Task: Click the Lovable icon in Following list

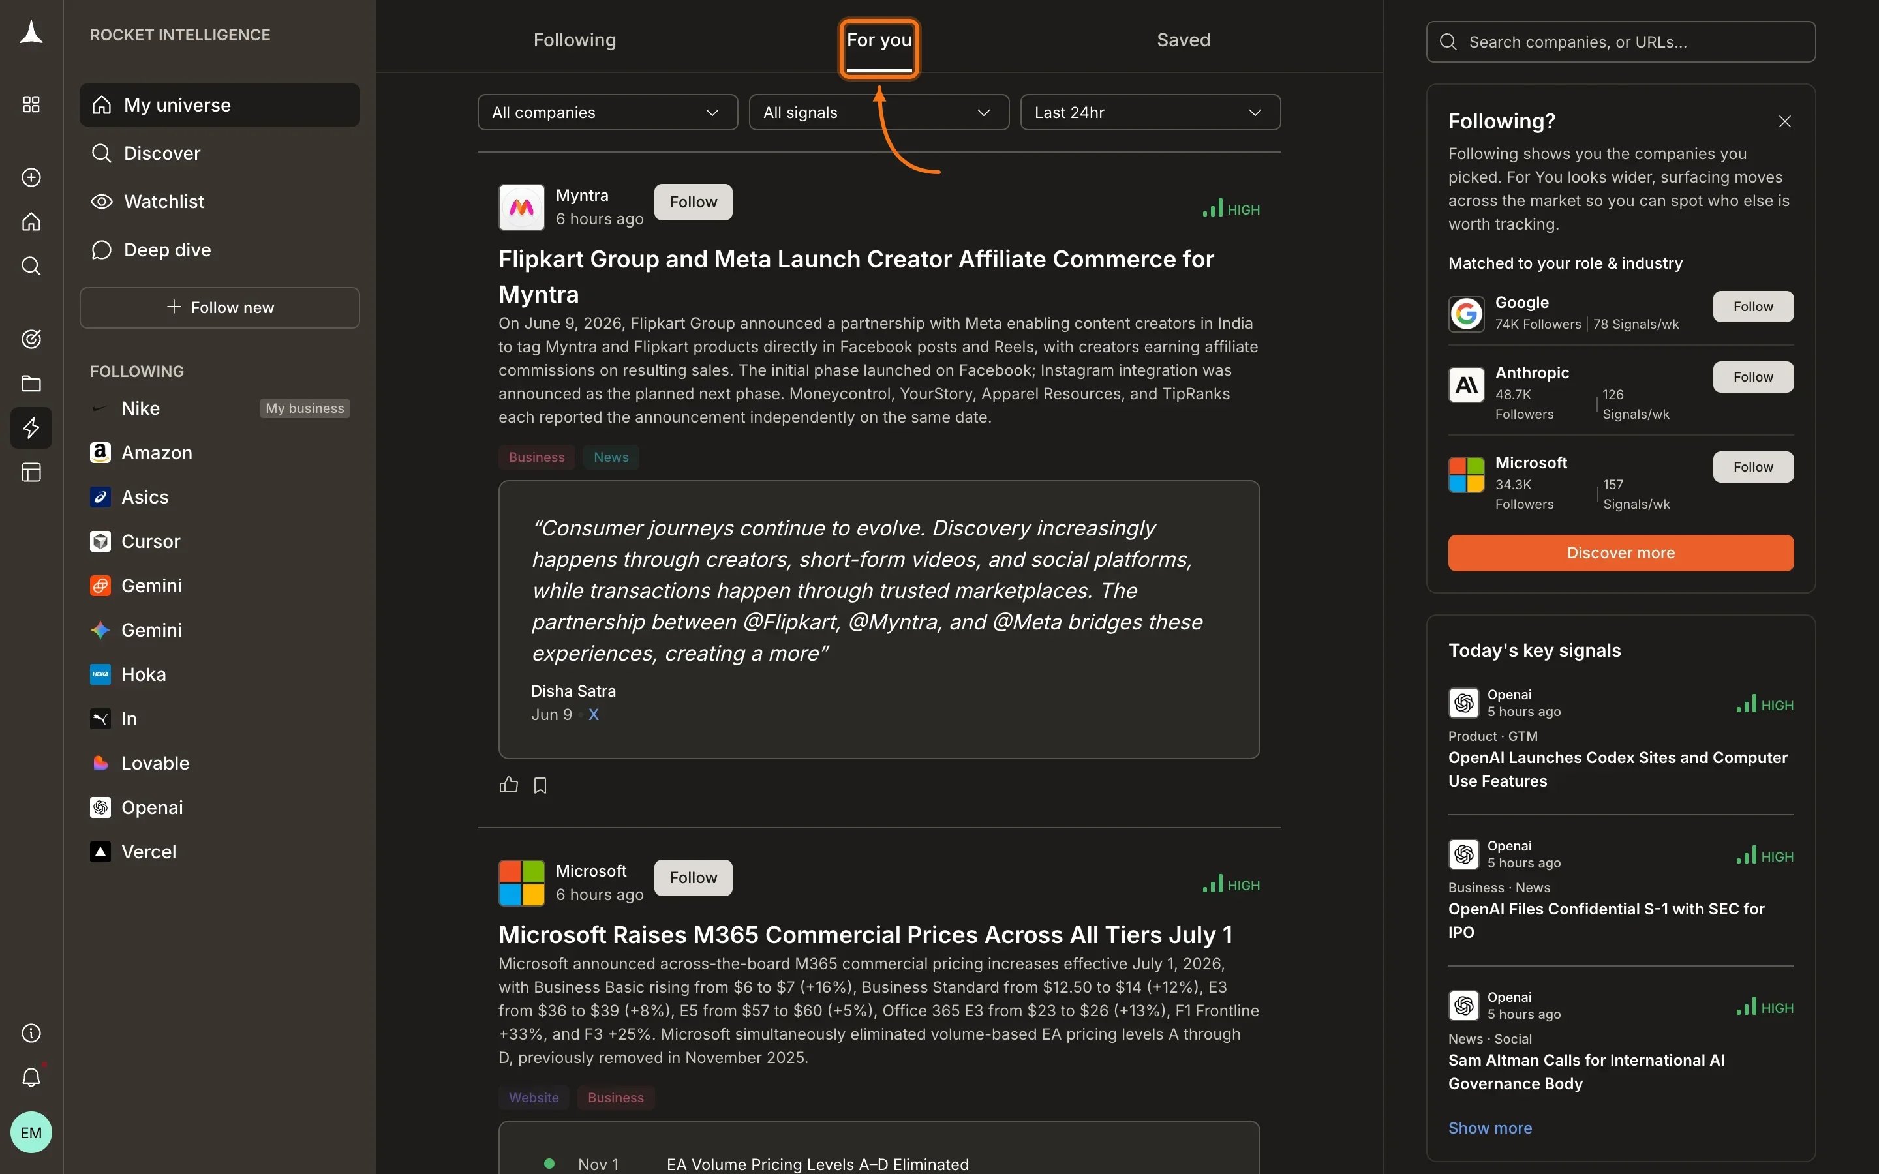Action: 100,763
